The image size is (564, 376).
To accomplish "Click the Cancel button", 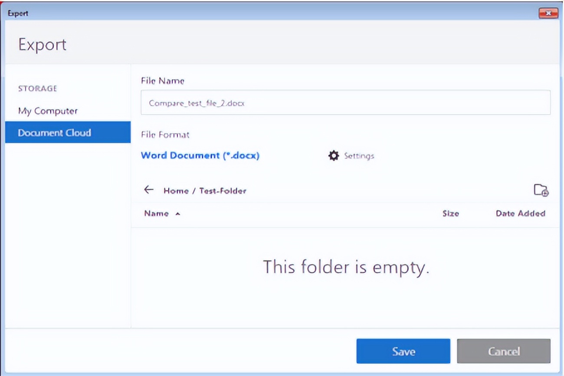I will [x=504, y=351].
